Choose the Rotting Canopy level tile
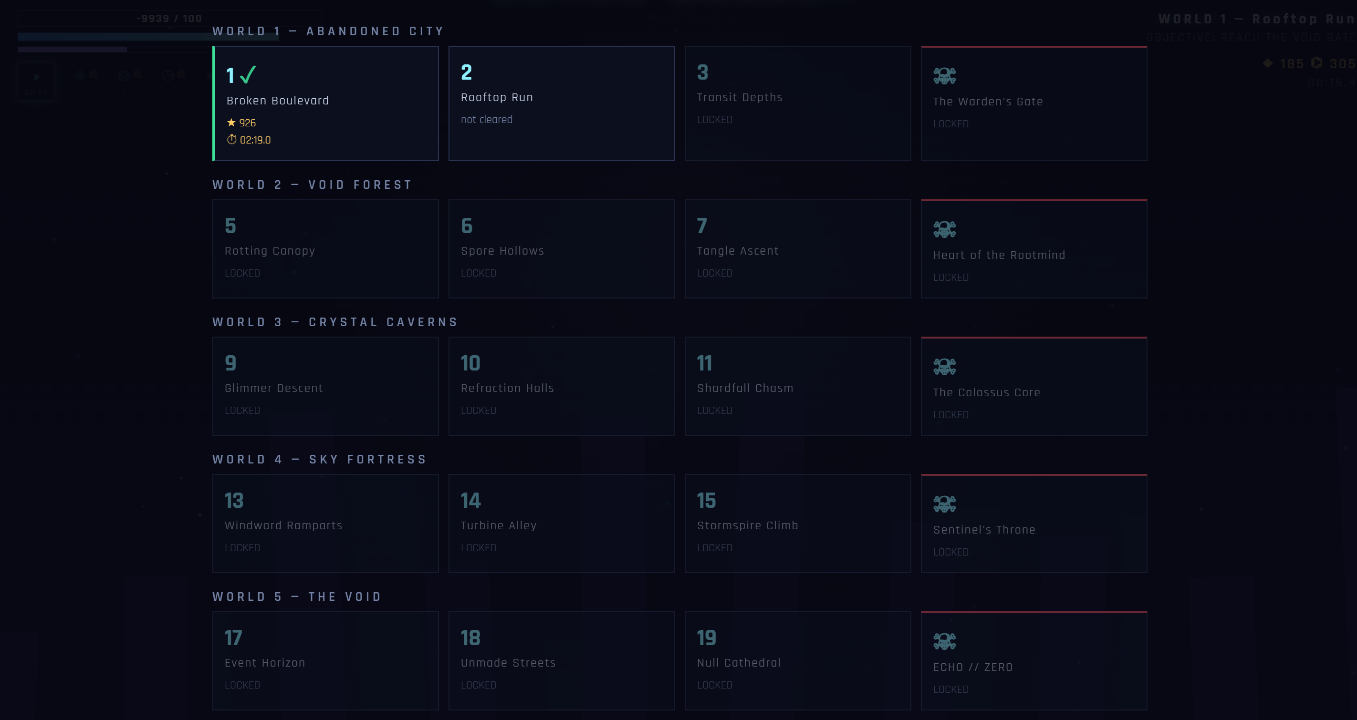This screenshot has height=720, width=1357. [325, 248]
